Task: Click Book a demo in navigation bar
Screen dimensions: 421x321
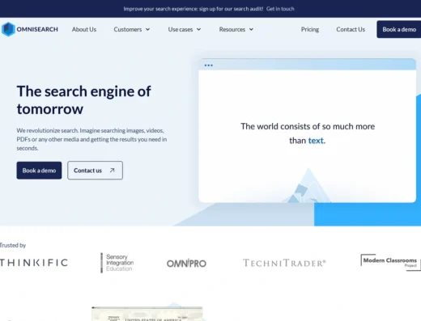Action: pos(399,29)
